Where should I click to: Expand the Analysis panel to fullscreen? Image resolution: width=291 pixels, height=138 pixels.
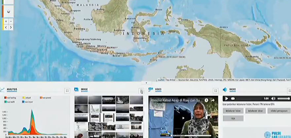click(67, 91)
